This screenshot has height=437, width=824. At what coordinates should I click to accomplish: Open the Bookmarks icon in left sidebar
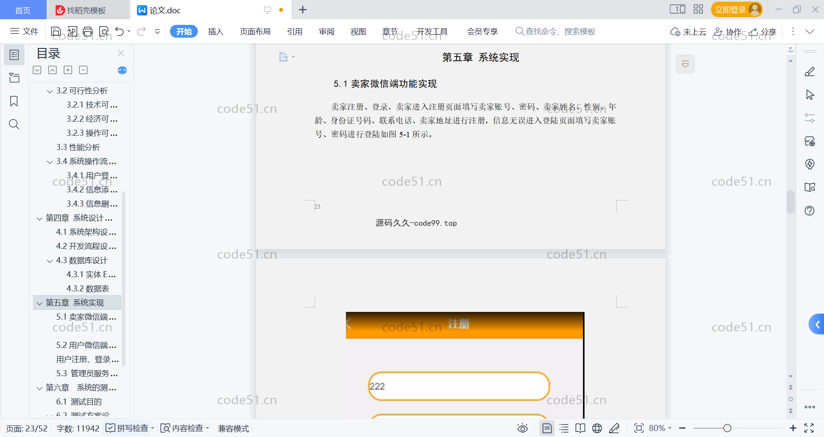[14, 101]
